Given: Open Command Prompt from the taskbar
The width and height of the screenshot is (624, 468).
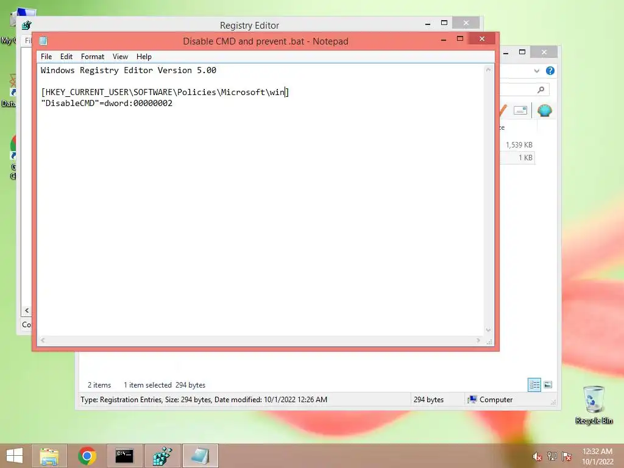Looking at the screenshot, I should [124, 456].
